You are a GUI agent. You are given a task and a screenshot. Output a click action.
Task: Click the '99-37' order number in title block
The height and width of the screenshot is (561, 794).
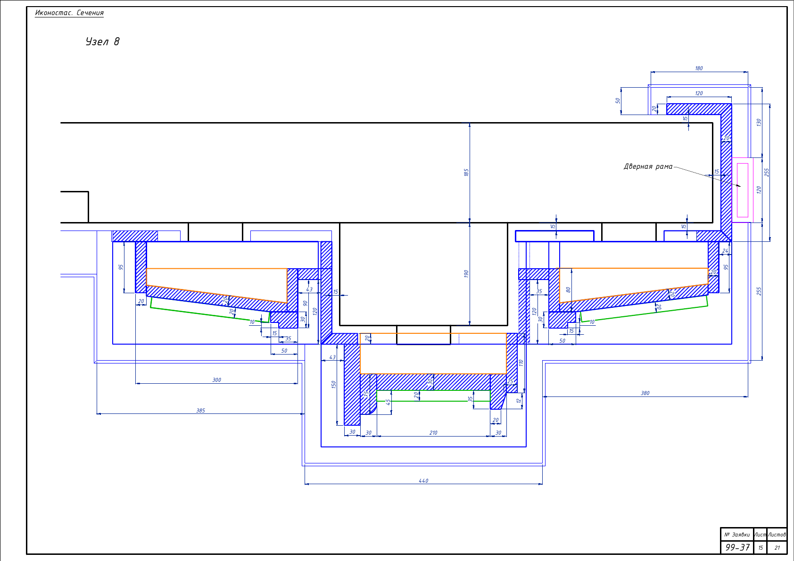click(x=737, y=547)
